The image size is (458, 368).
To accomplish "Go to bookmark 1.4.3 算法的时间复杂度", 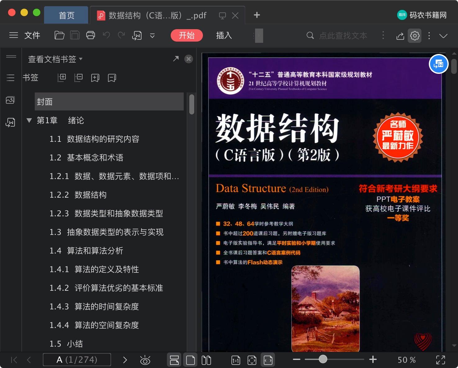I will [x=94, y=307].
